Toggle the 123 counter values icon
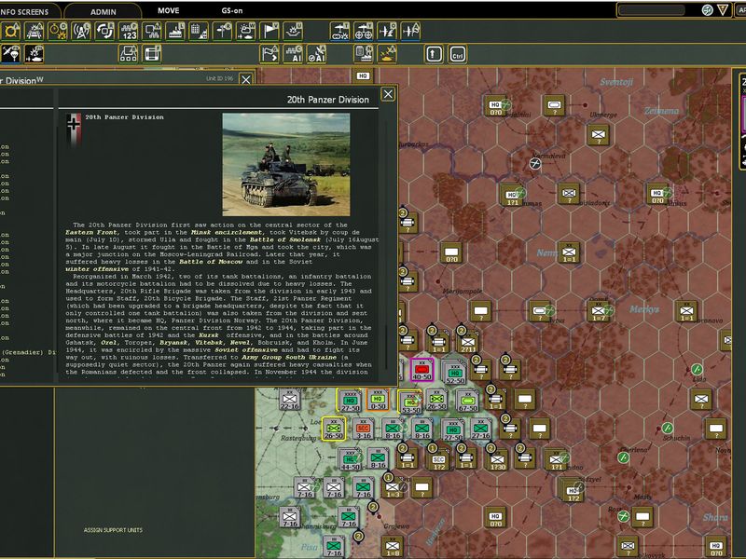746x559 pixels. 128,31
